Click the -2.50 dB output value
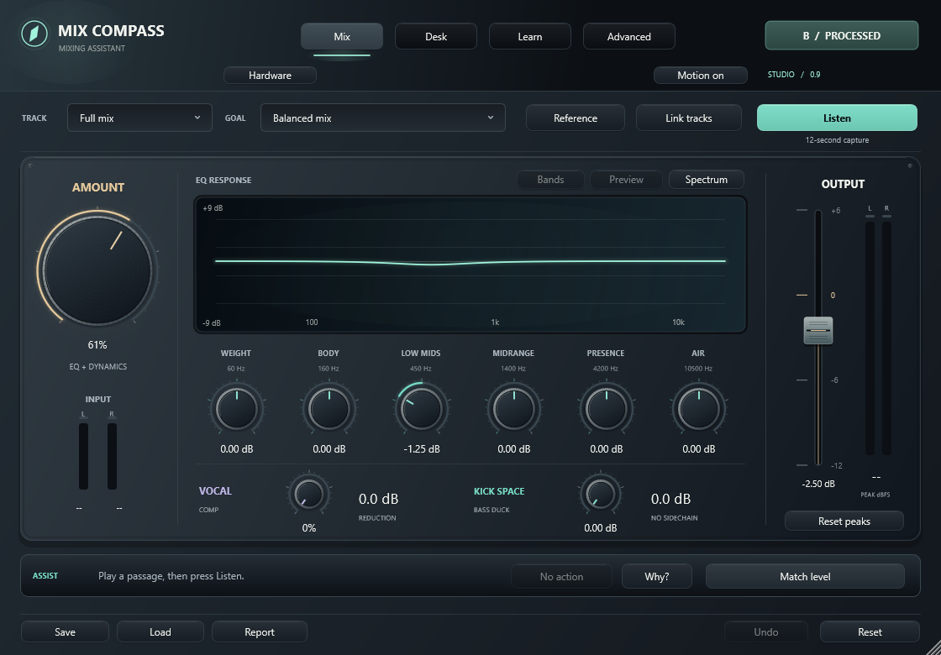This screenshot has height=655, width=941. click(818, 484)
